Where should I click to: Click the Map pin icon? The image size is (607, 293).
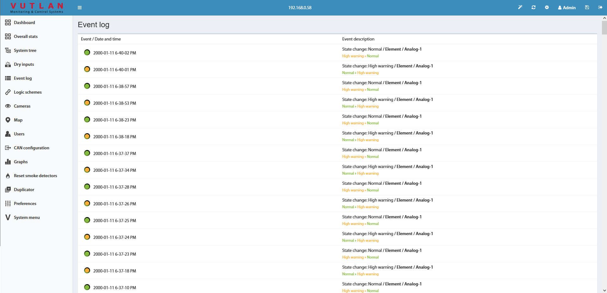(x=8, y=120)
